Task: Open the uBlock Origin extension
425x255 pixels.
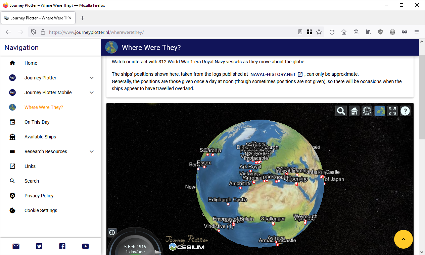Action: click(380, 32)
